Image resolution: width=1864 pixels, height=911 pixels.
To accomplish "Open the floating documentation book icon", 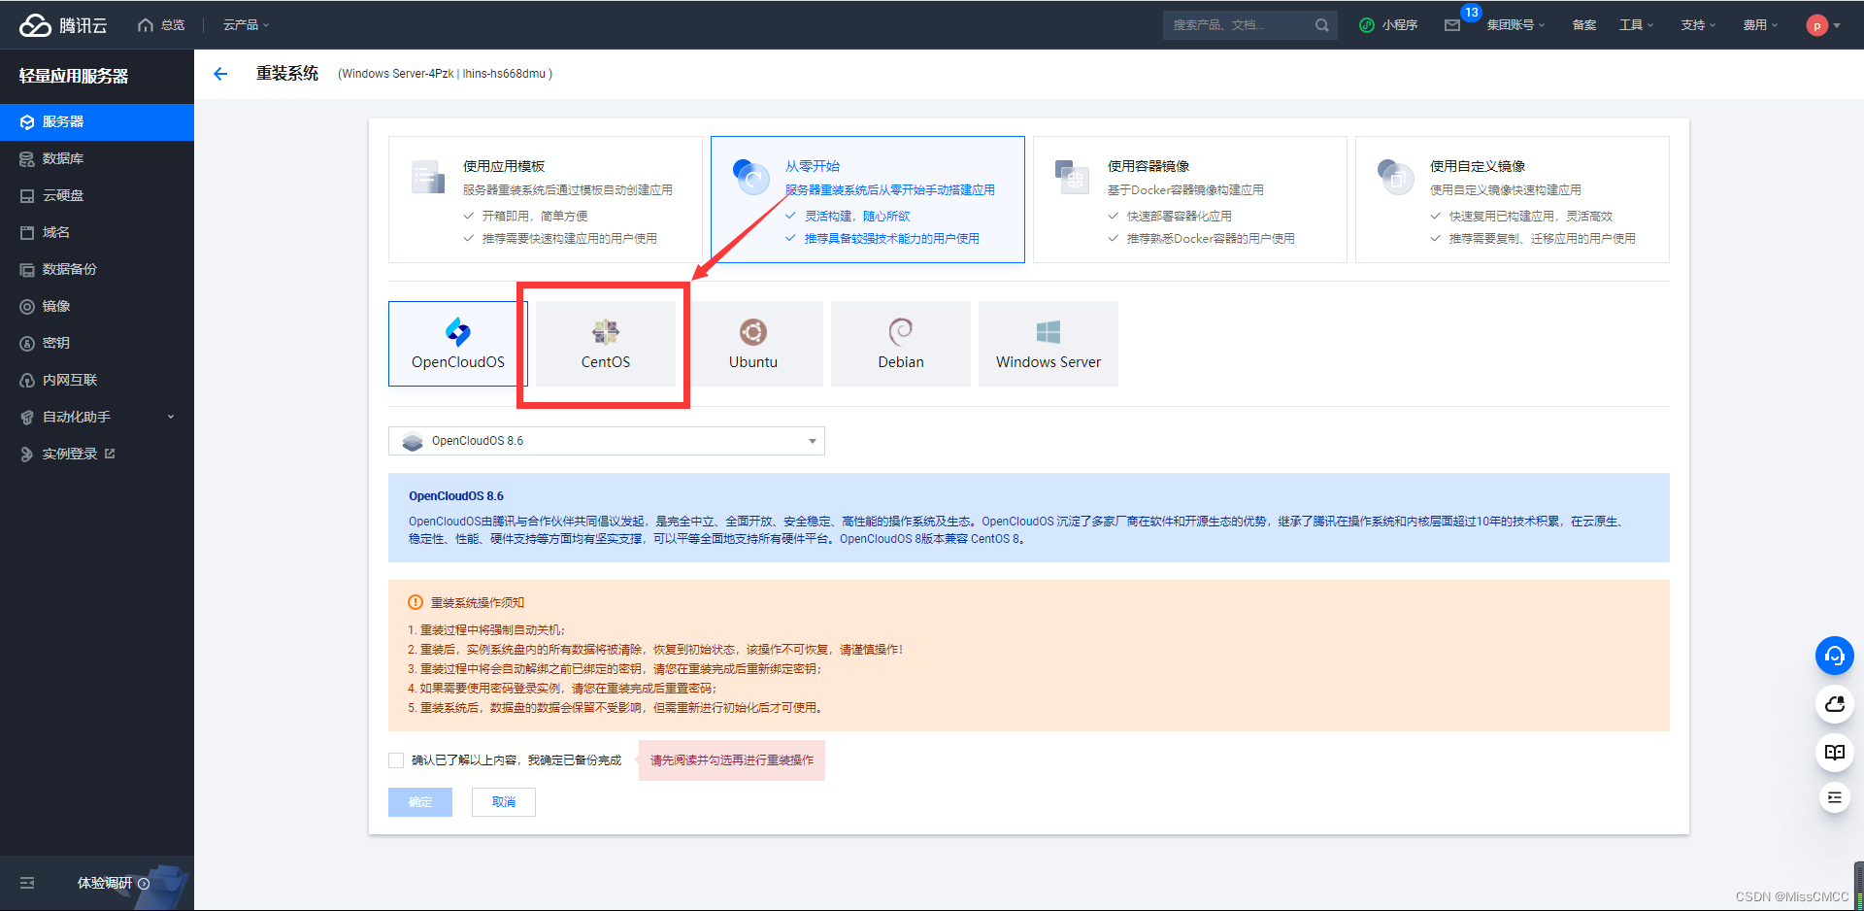I will coord(1835,753).
